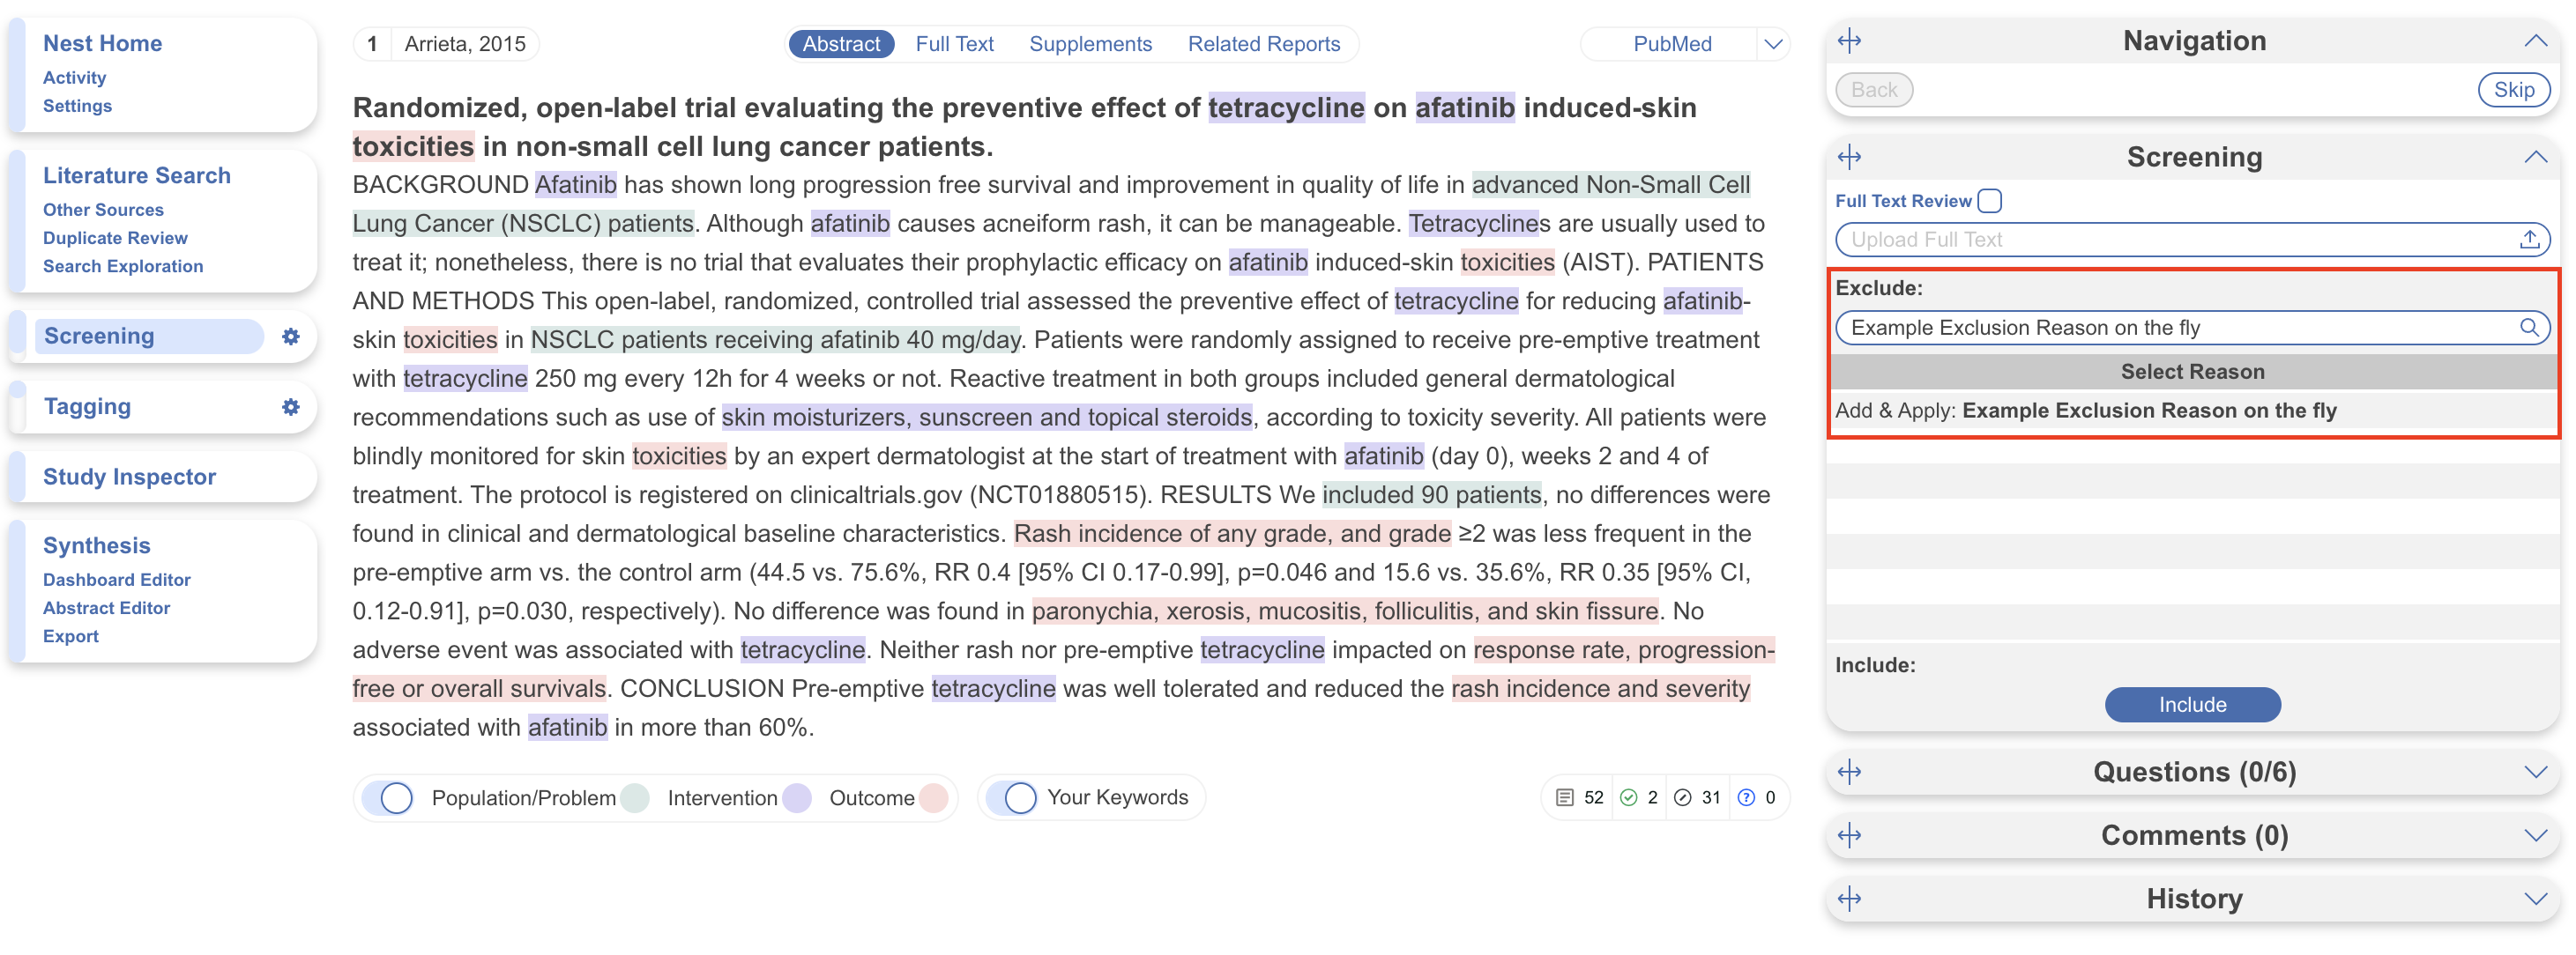Open Screening settings gear icon
This screenshot has height=955, width=2576.
[x=290, y=337]
